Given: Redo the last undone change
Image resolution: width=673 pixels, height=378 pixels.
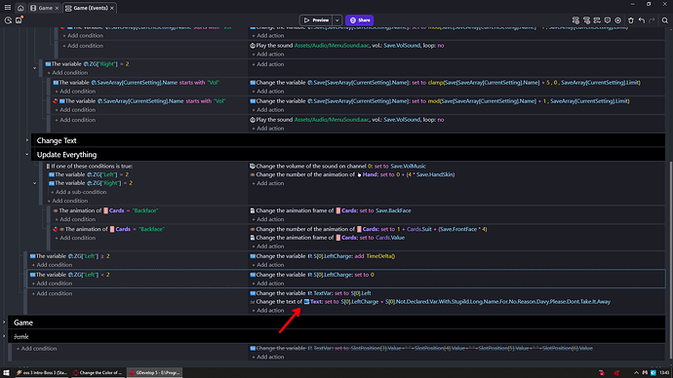Looking at the screenshot, I should (x=652, y=20).
